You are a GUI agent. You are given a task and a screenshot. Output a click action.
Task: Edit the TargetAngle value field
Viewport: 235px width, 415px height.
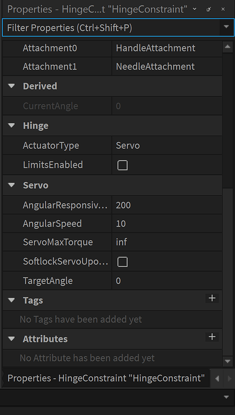point(167,281)
